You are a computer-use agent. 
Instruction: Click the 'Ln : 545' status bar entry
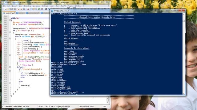coord(41,107)
